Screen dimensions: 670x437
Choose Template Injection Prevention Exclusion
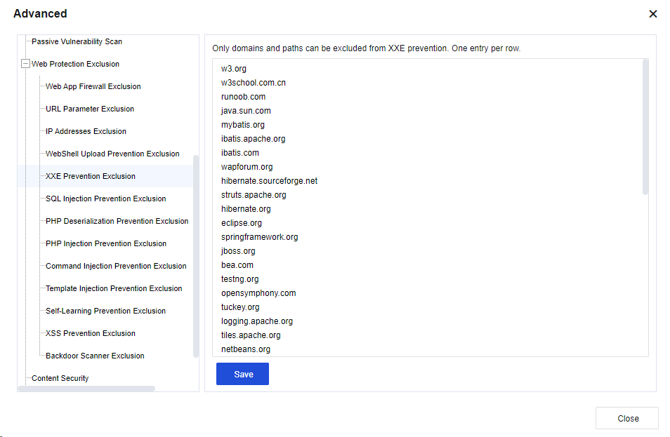(113, 288)
